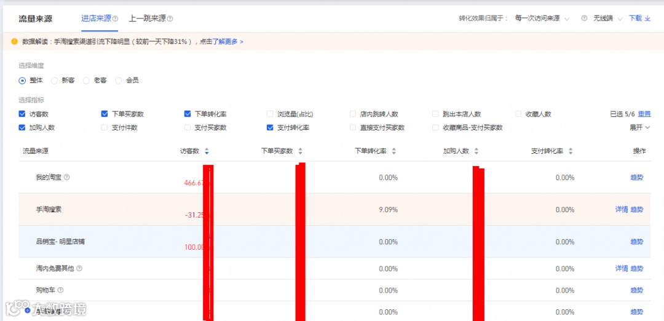Switch to the 上一跳来源 tab

click(148, 18)
